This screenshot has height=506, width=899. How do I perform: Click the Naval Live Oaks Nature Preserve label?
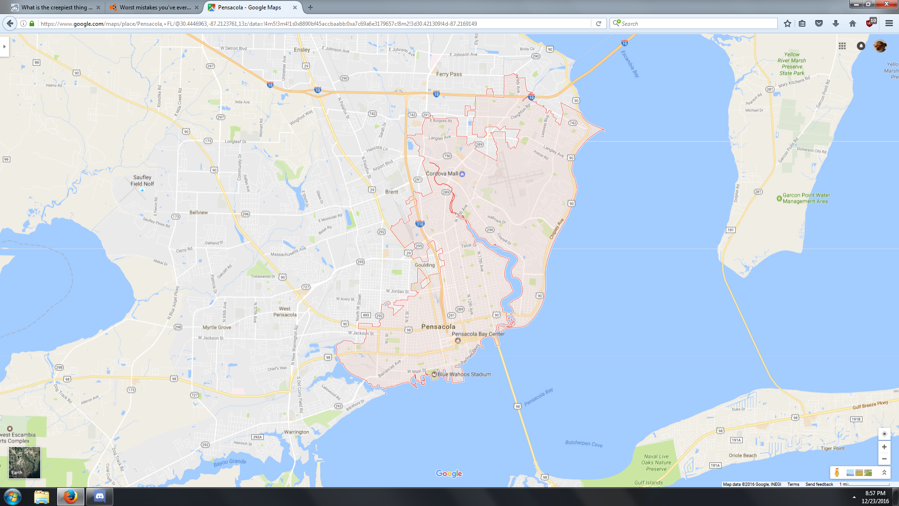pyautogui.click(x=656, y=462)
